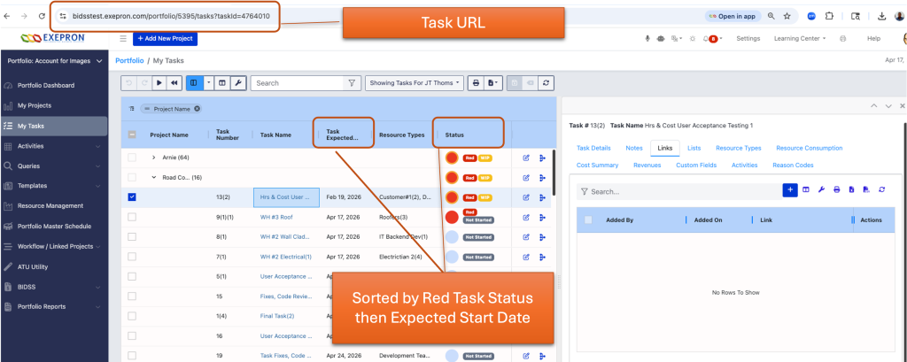Click edit icon for WH #3 Roof row
Image resolution: width=907 pixels, height=362 pixels.
[526, 218]
